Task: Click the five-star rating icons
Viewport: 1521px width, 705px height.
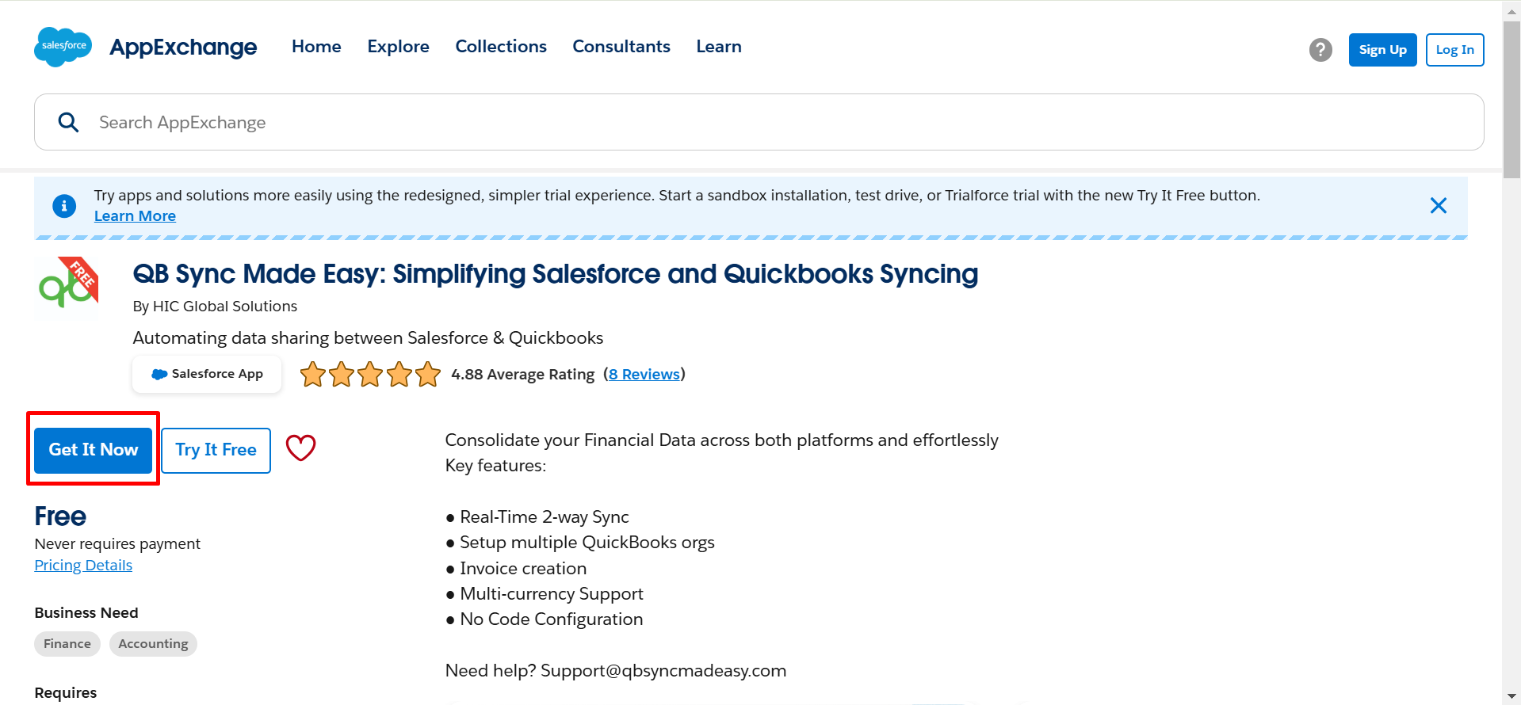Action: tap(370, 374)
